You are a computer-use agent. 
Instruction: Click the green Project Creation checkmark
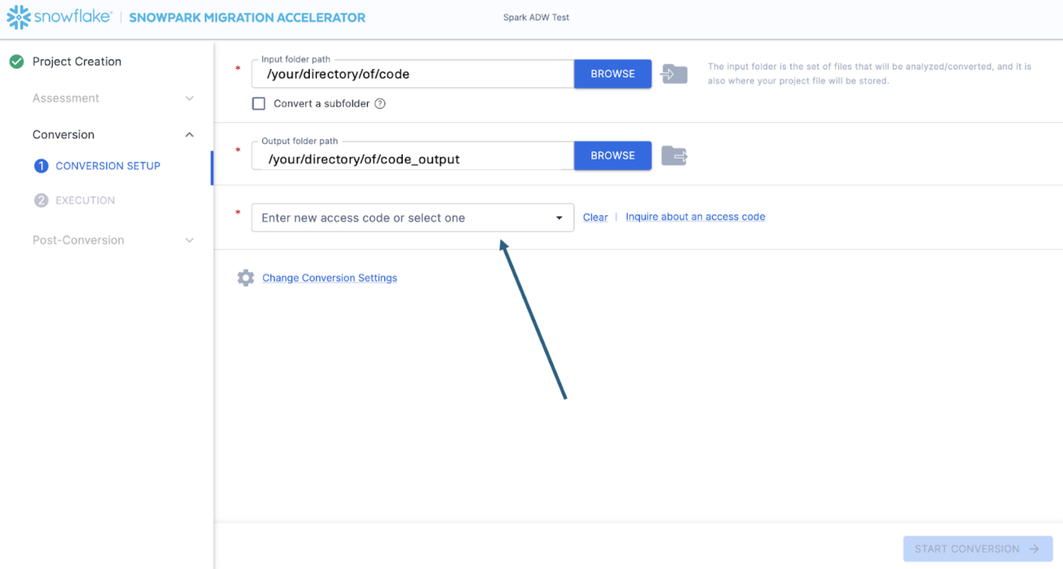17,61
